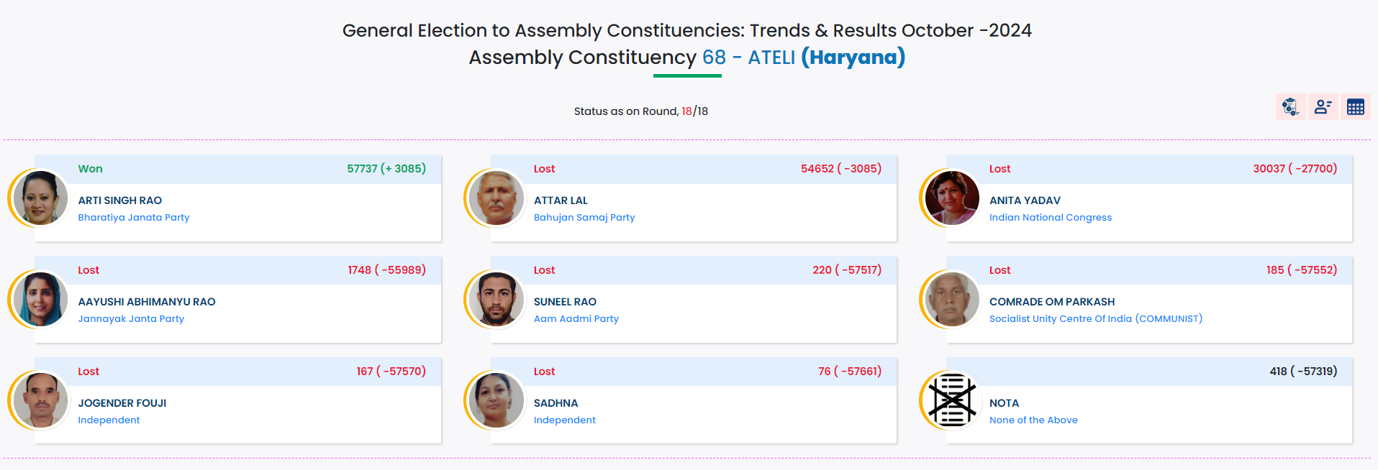The height and width of the screenshot is (470, 1378).
Task: Switch to the table grid view icon
Action: click(x=1356, y=107)
